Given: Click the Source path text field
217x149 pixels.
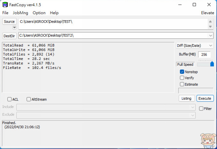Looking at the screenshot, I should [x=113, y=24].
